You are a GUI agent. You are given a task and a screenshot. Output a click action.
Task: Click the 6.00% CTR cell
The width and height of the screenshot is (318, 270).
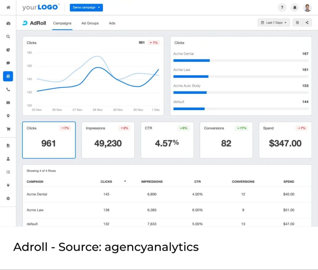[x=198, y=210]
